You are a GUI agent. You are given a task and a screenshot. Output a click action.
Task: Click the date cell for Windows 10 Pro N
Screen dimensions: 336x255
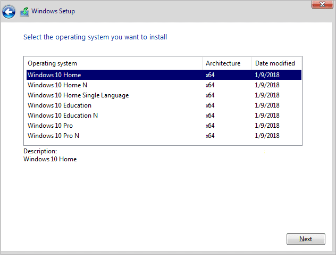267,136
